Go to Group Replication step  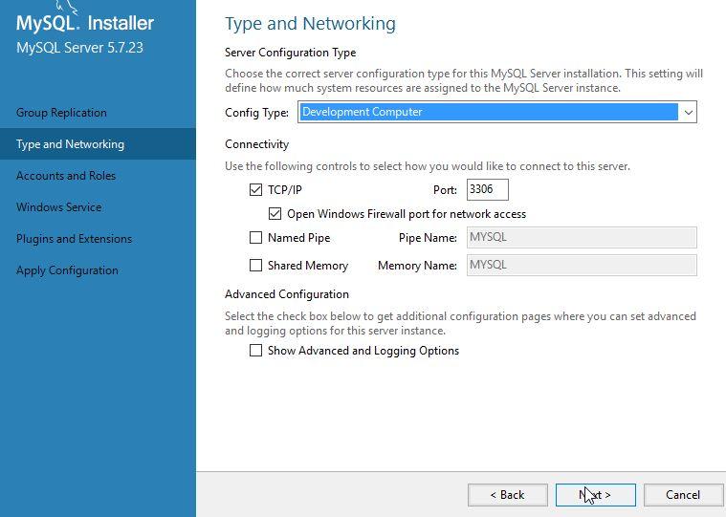(x=61, y=113)
